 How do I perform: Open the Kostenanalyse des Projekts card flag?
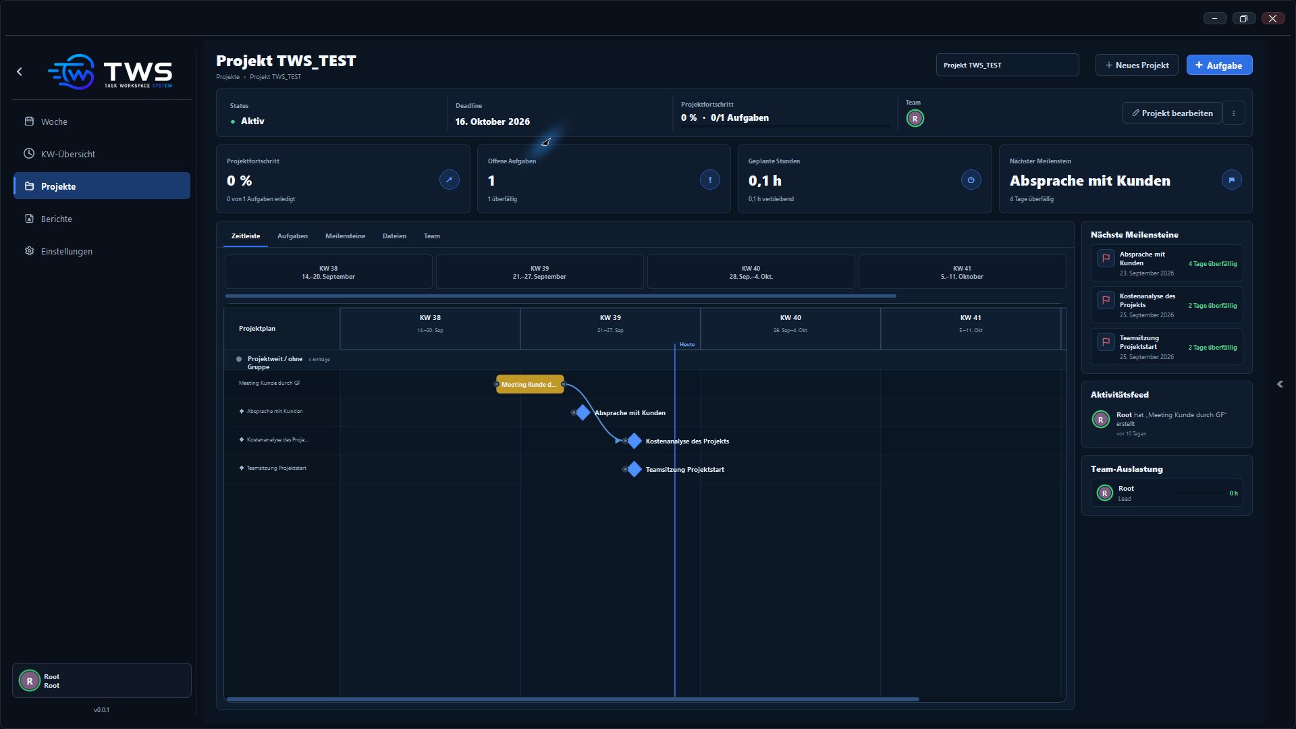click(1106, 300)
